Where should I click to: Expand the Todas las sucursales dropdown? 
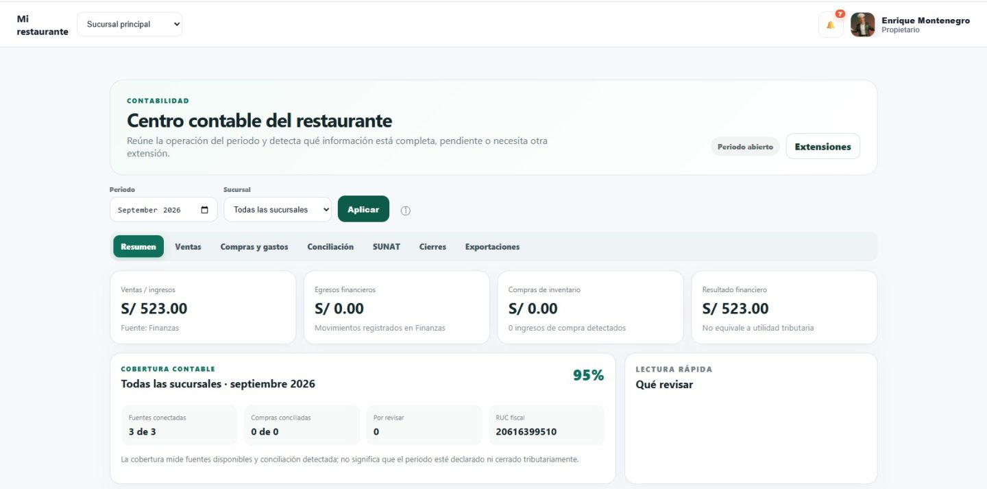(278, 210)
